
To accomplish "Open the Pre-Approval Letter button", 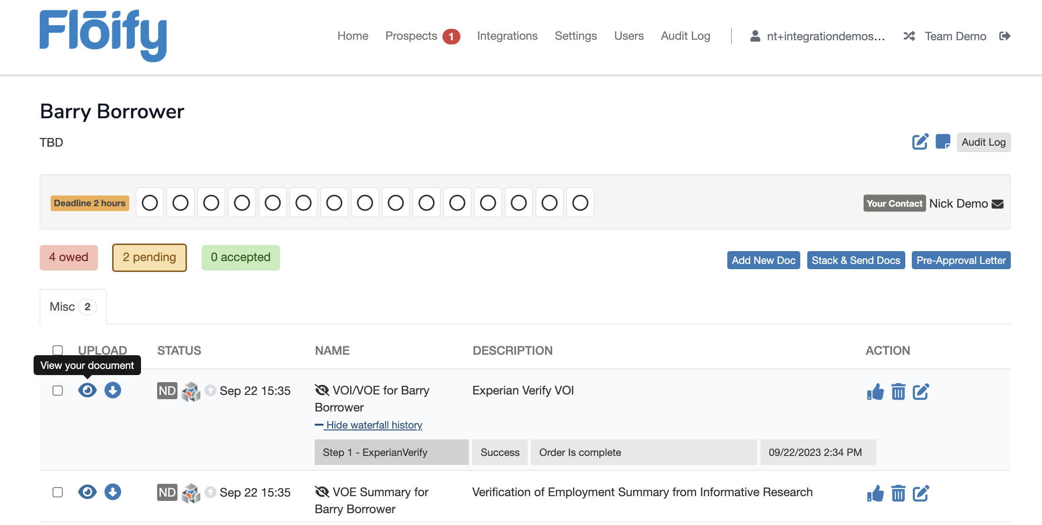I will 961,260.
